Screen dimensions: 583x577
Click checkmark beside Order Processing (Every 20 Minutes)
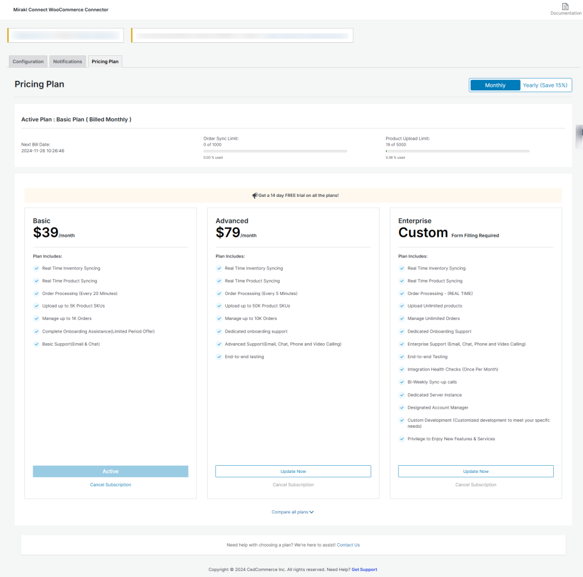point(36,293)
